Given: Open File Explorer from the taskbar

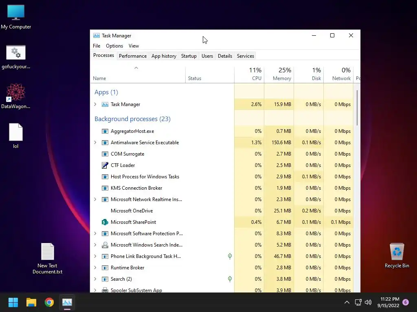Looking at the screenshot, I should 31,302.
